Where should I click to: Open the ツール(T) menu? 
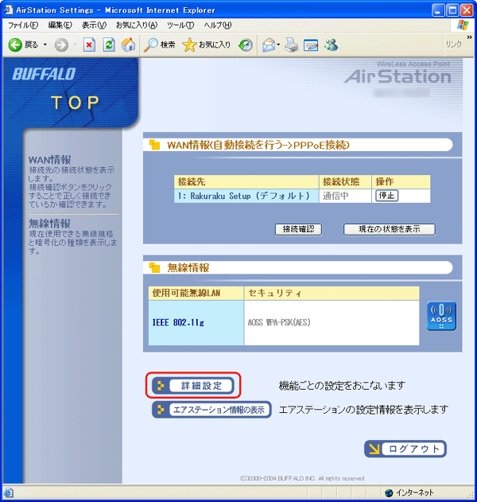coord(180,25)
